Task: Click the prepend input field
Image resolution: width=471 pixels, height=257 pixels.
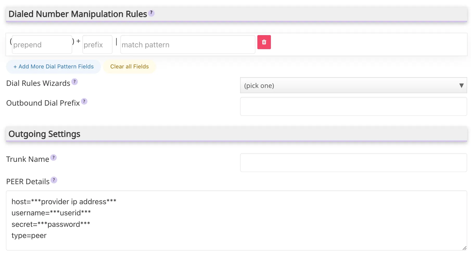Action: point(42,44)
